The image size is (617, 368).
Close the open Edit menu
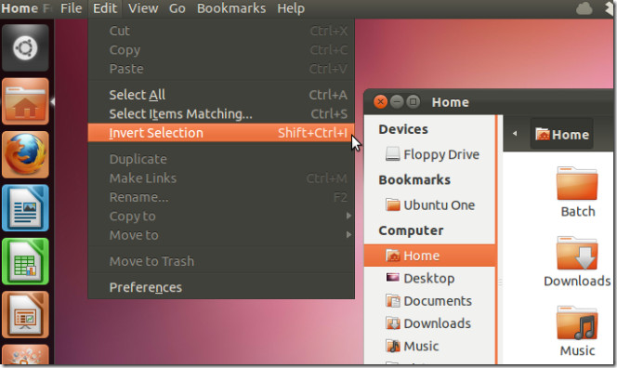point(105,8)
